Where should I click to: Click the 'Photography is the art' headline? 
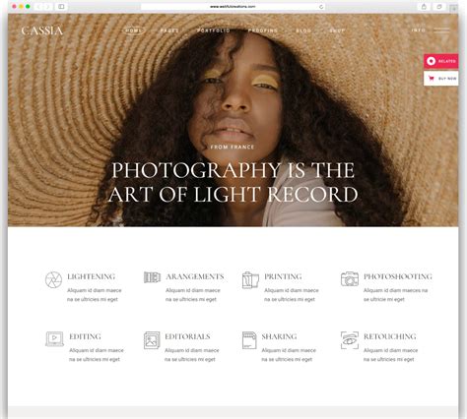pyautogui.click(x=233, y=182)
